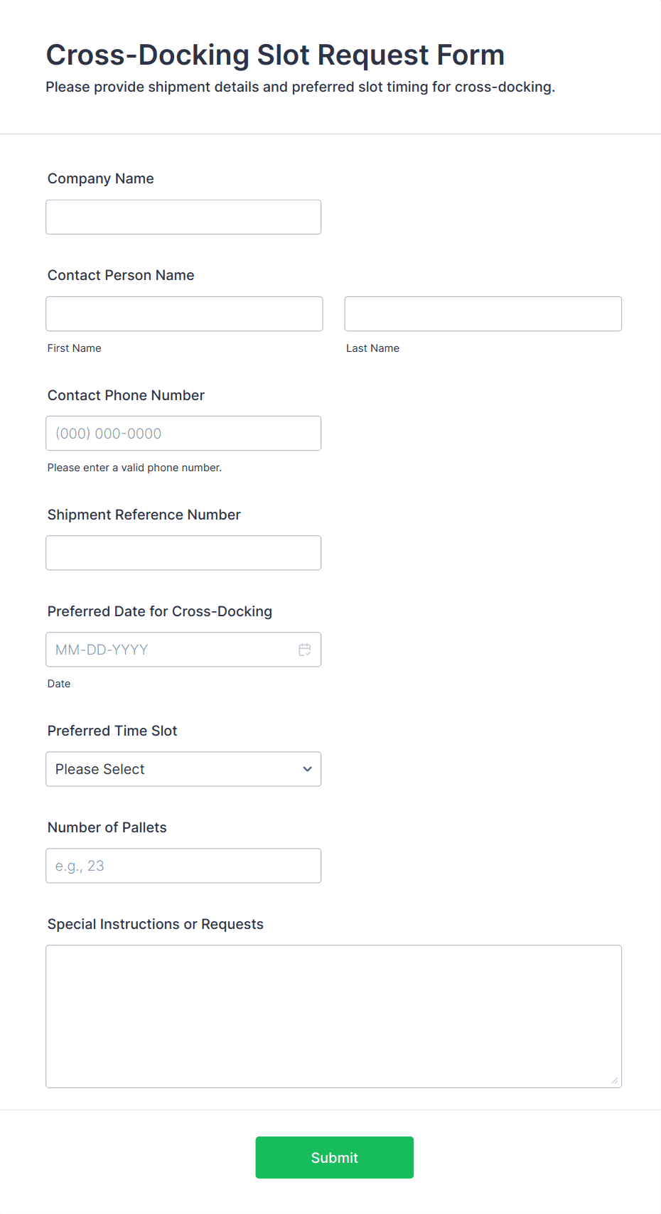The height and width of the screenshot is (1214, 661).
Task: Focus the Last Name text box
Action: pyautogui.click(x=483, y=313)
